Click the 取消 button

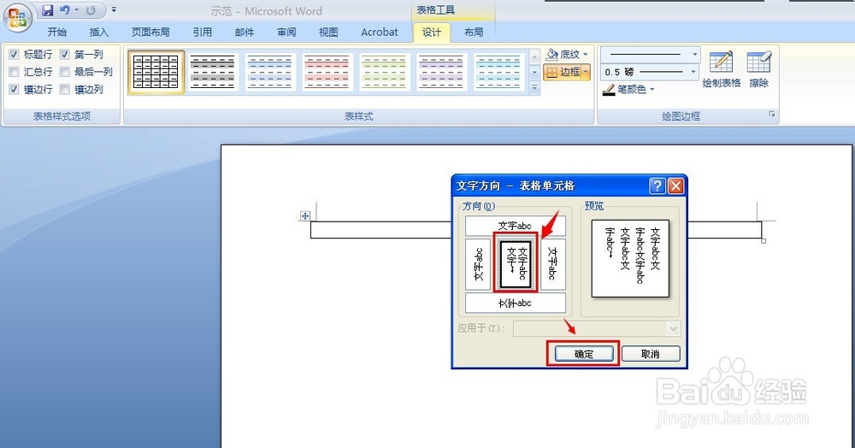coord(651,354)
